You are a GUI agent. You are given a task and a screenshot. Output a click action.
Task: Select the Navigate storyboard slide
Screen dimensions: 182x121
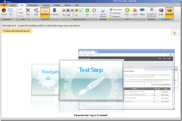(45, 80)
